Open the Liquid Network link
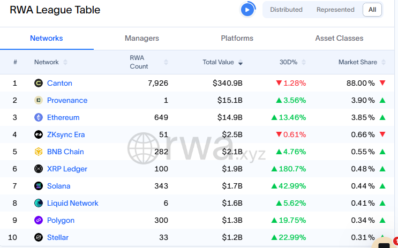 click(x=73, y=203)
